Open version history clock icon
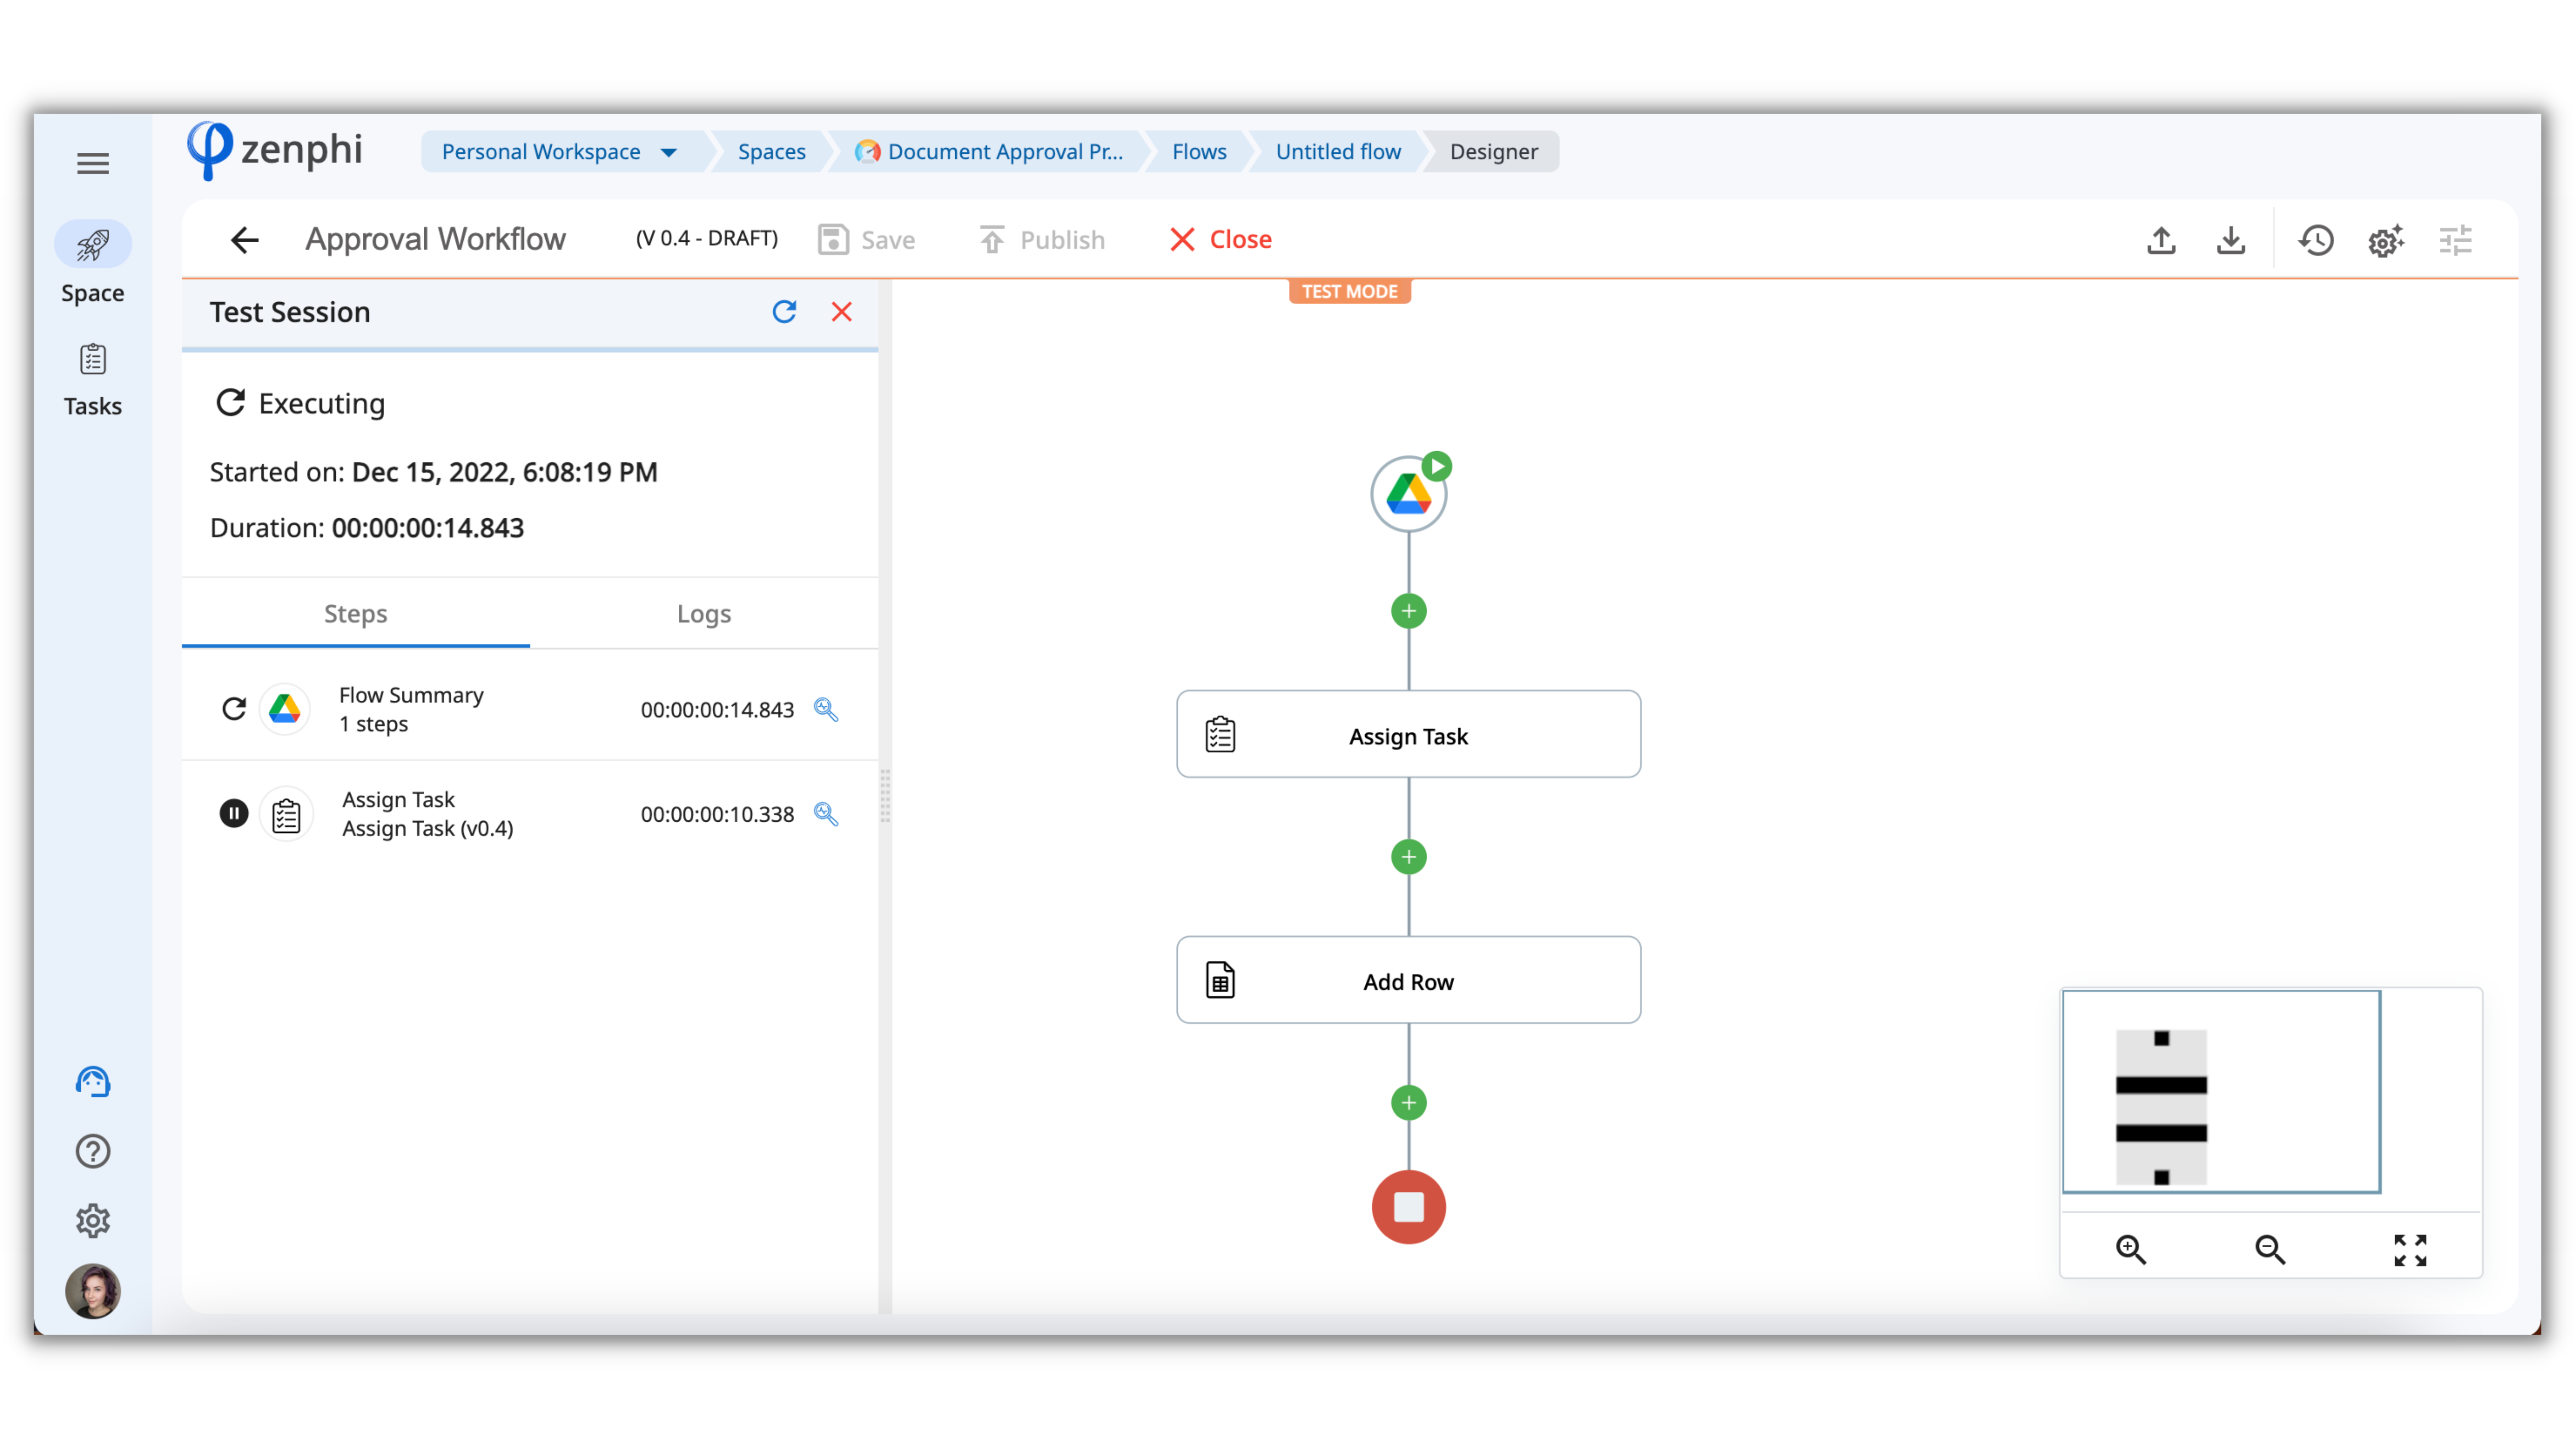Image resolution: width=2576 pixels, height=1449 pixels. pyautogui.click(x=2316, y=240)
